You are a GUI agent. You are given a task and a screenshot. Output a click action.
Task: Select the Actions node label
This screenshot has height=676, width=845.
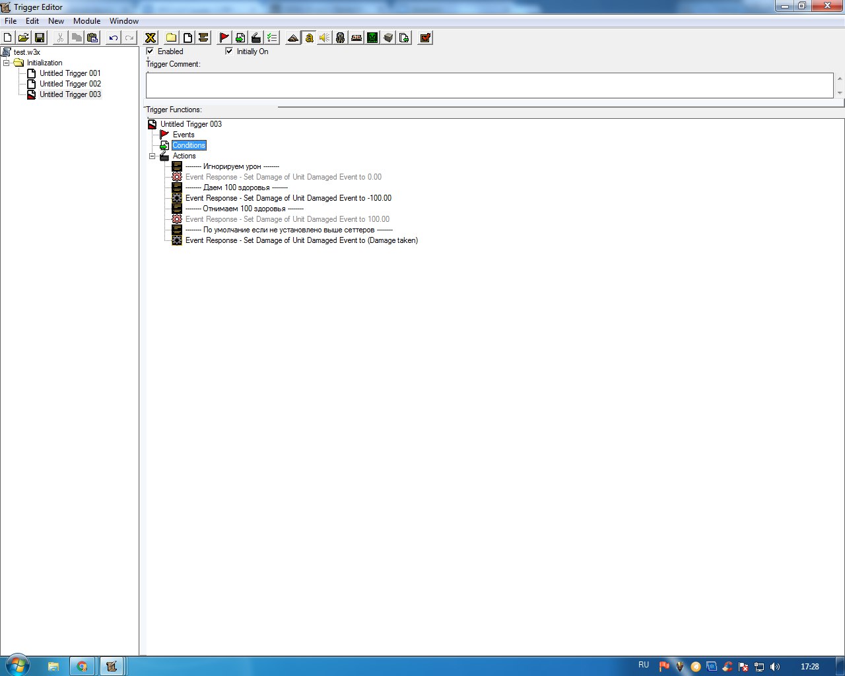184,156
